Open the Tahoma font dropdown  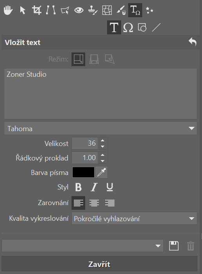click(101, 128)
